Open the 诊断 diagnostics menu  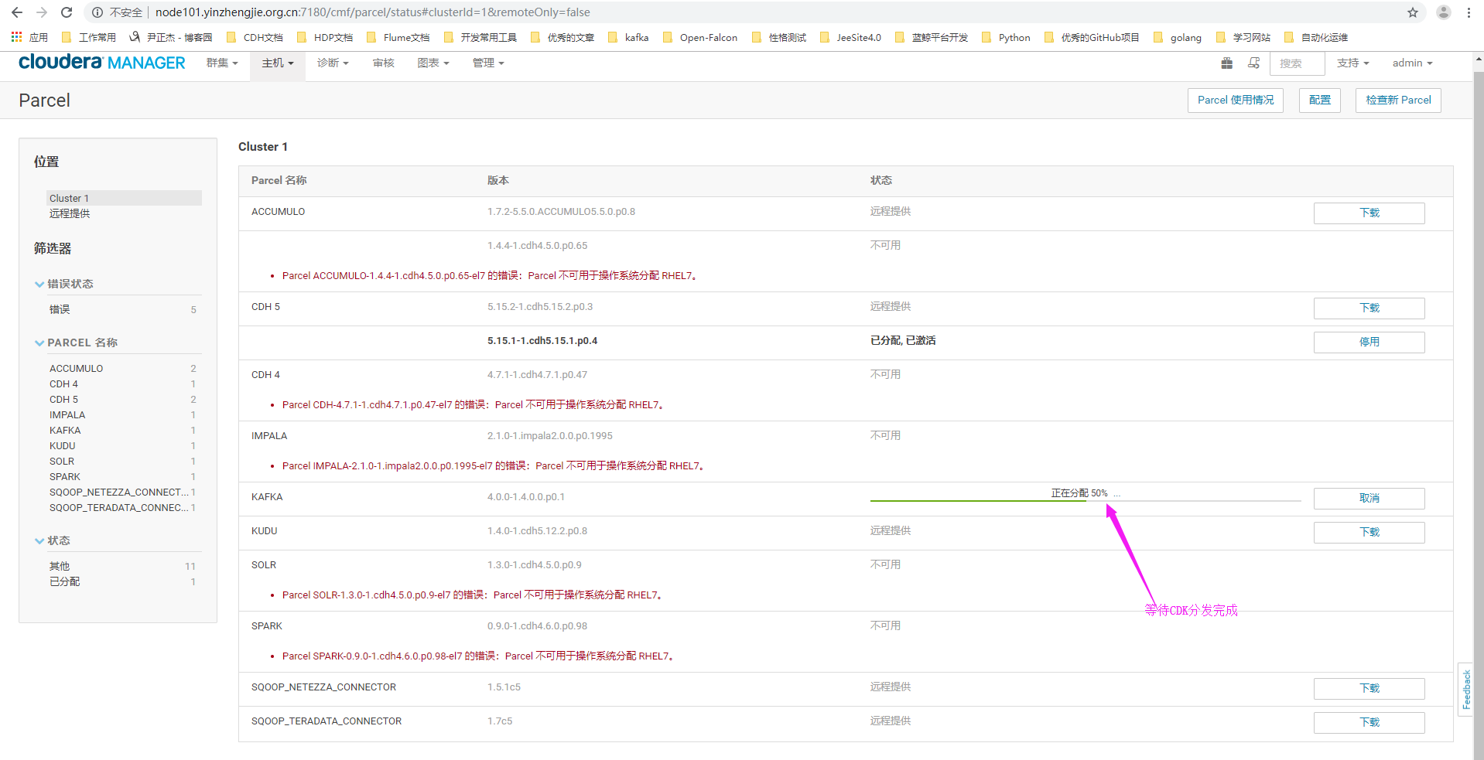(332, 63)
